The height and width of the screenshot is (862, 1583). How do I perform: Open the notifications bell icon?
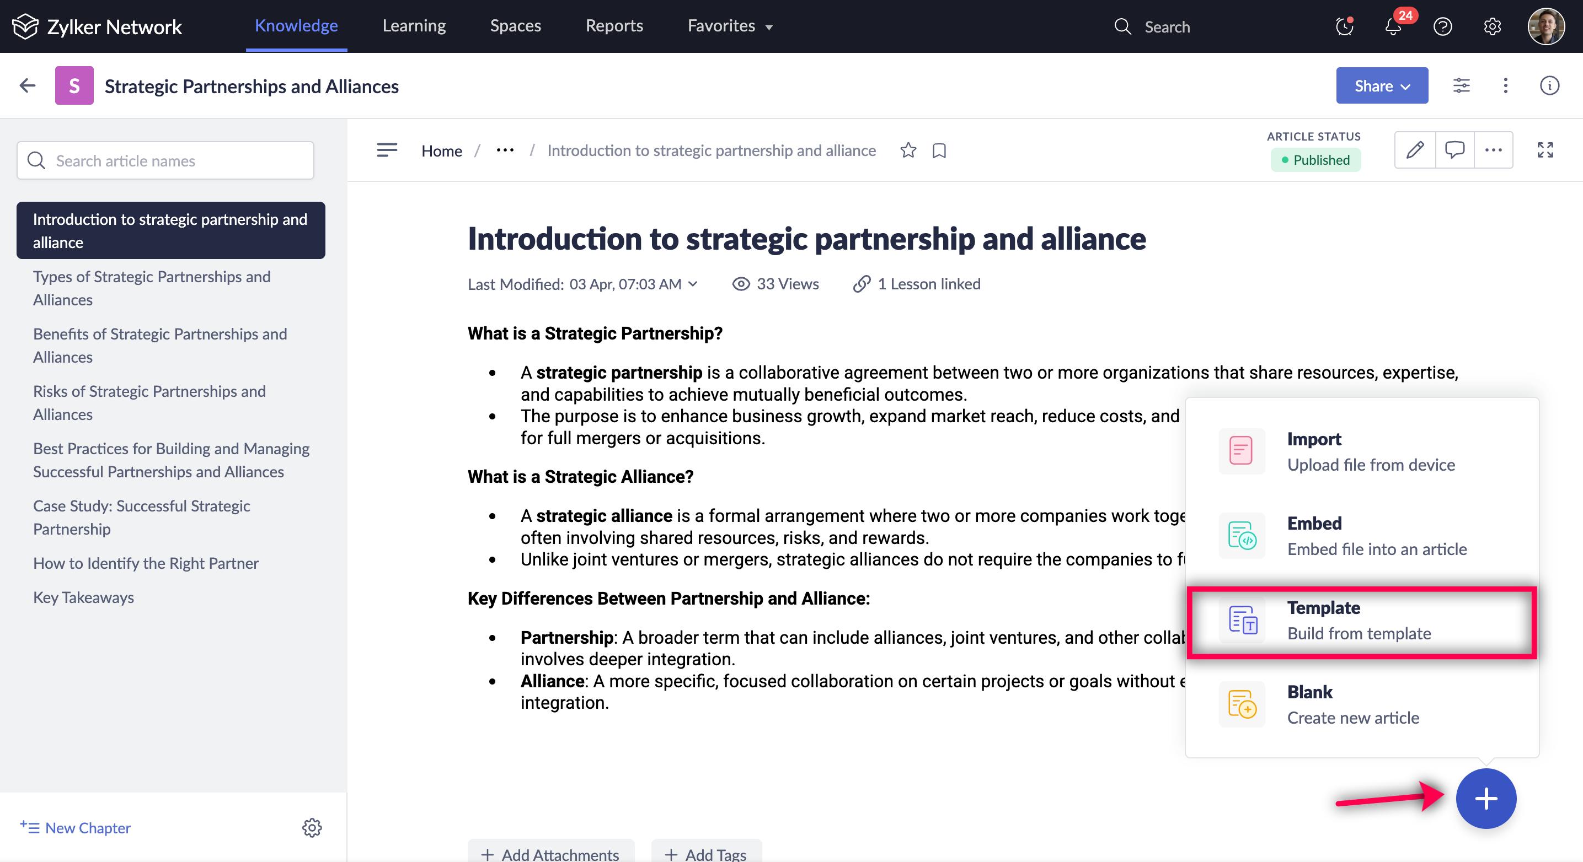1393,26
